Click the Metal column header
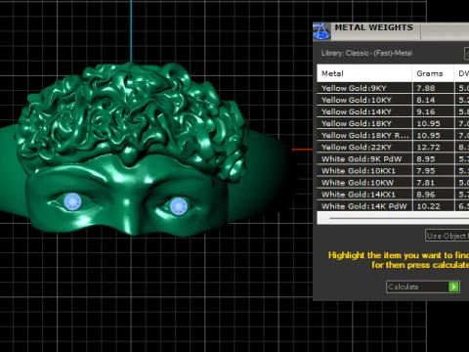This screenshot has height=352, width=469. pyautogui.click(x=364, y=73)
